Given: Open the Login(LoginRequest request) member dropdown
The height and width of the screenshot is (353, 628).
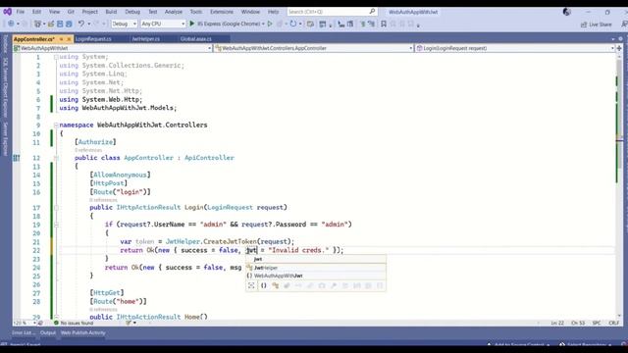Looking at the screenshot, I should pos(514,48).
